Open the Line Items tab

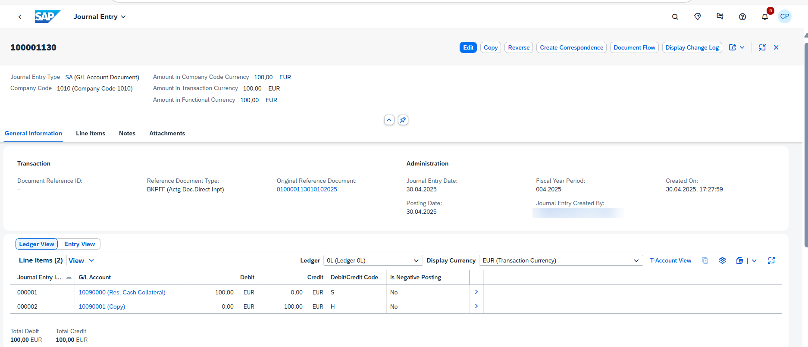point(91,133)
